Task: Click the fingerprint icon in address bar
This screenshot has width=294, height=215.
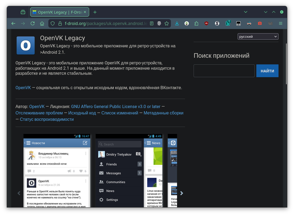Action: tap(159, 23)
